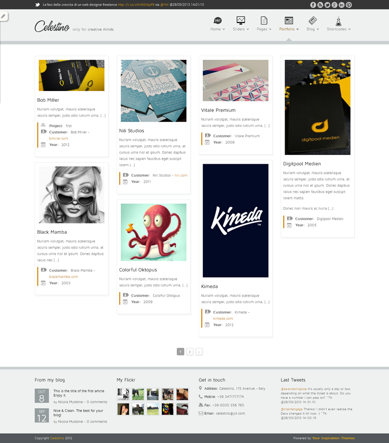This screenshot has height=443, width=389.
Task: Open the kimeda.com customer link
Action: pyautogui.click(x=223, y=318)
